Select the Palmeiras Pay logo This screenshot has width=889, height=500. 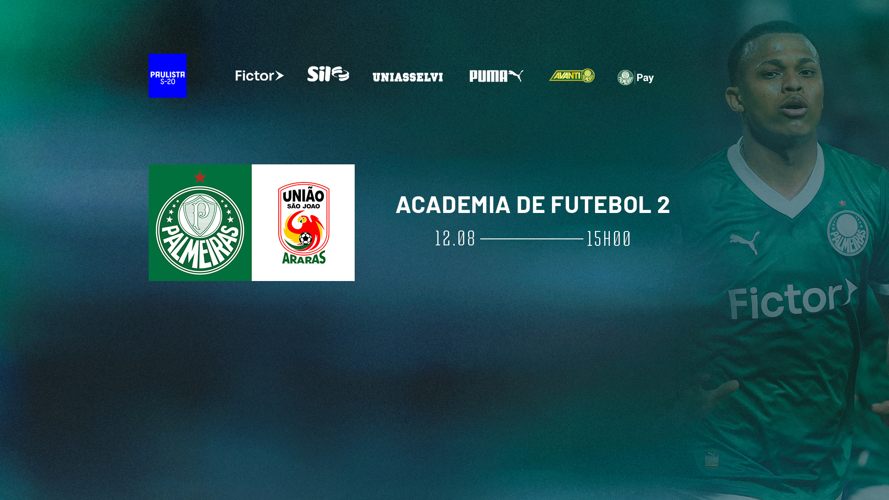pos(635,77)
